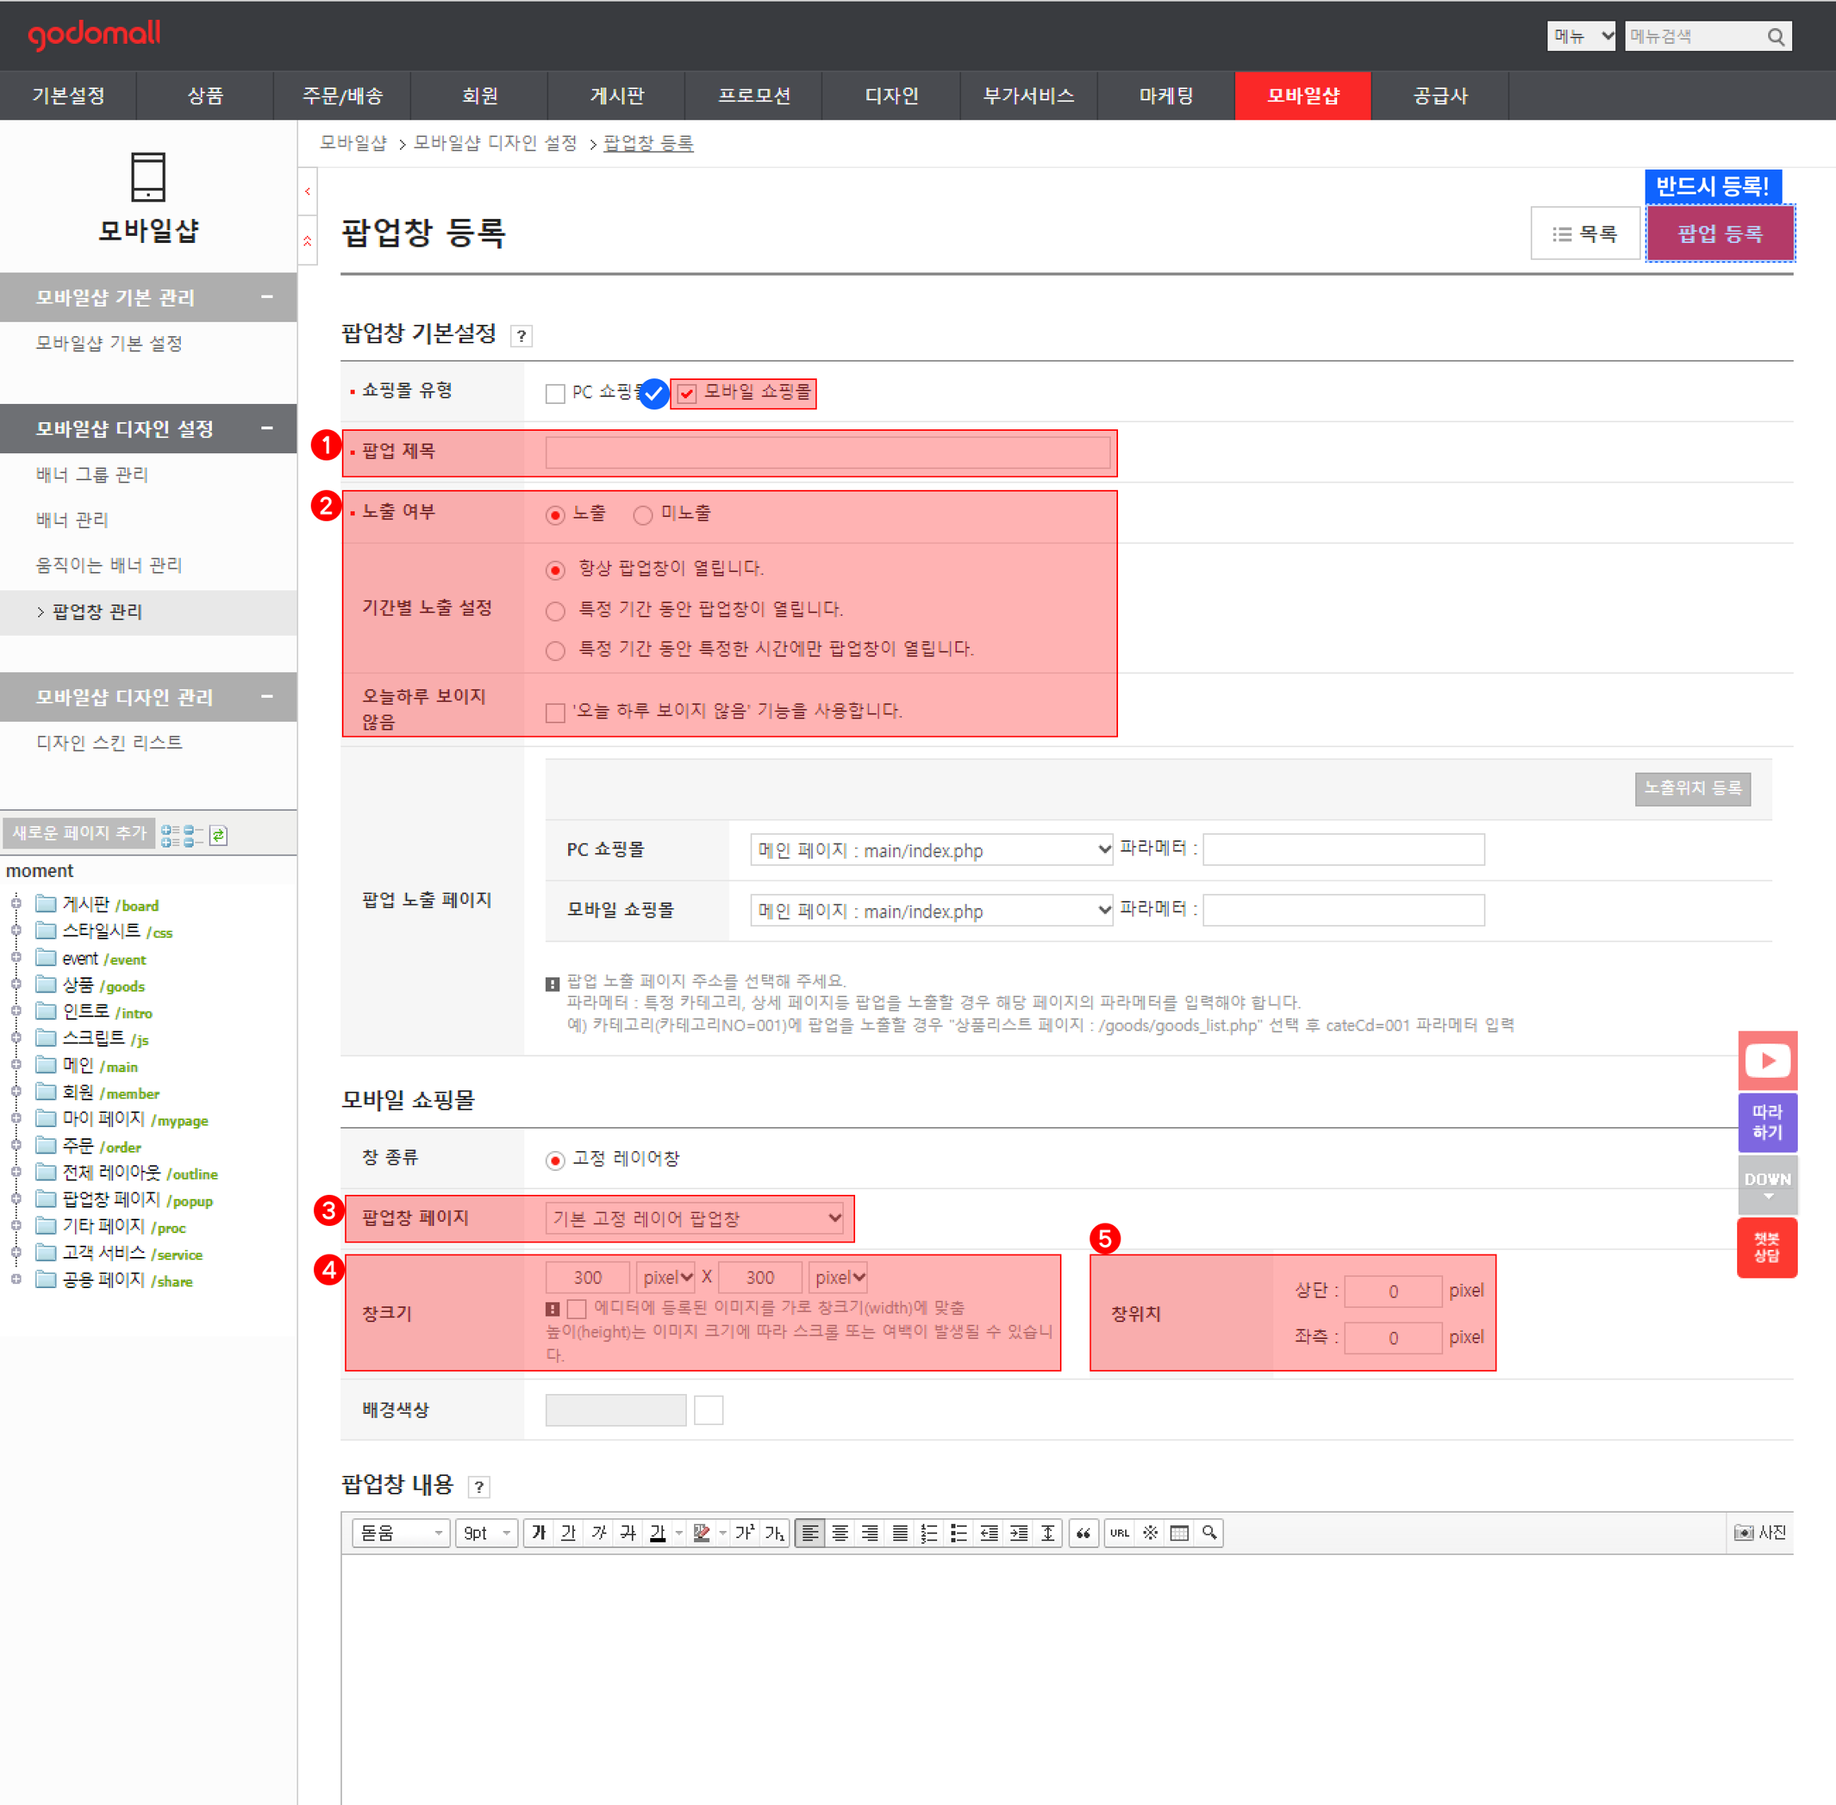Enable '오늘 하루 보이지 않음' checkbox

coord(555,712)
